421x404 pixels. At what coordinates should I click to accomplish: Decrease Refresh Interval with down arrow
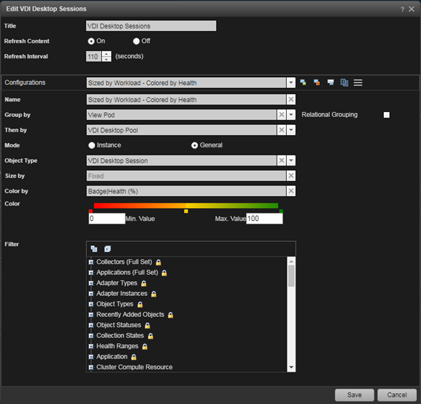[107, 59]
